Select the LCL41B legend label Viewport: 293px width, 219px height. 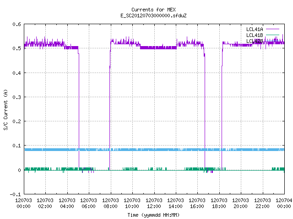click(x=255, y=35)
